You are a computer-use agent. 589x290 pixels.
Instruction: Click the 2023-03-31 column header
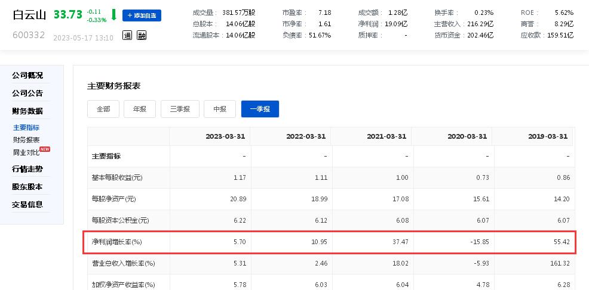[225, 136]
